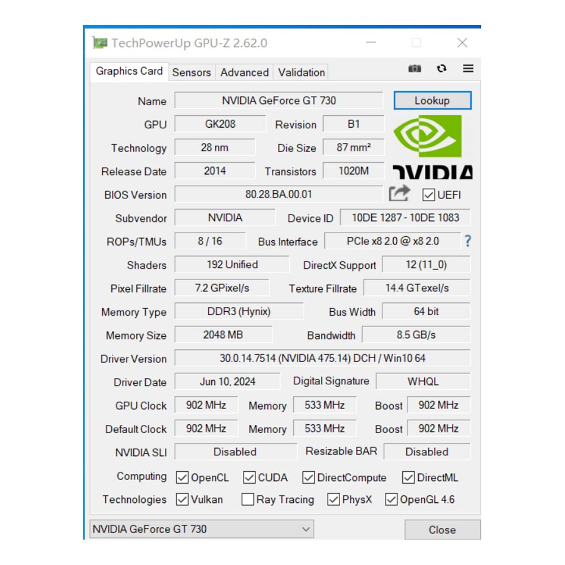Click the Bandwidth field 8.5 GB/s
Image resolution: width=565 pixels, height=565 pixels.
click(416, 334)
